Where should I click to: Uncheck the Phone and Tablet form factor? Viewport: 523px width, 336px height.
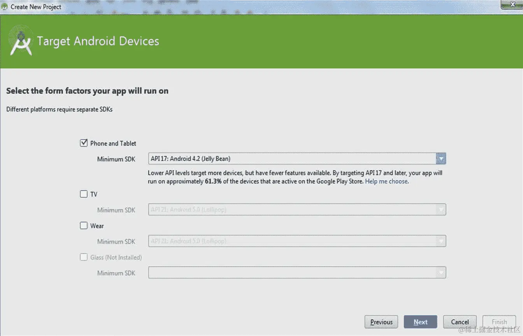pyautogui.click(x=84, y=143)
